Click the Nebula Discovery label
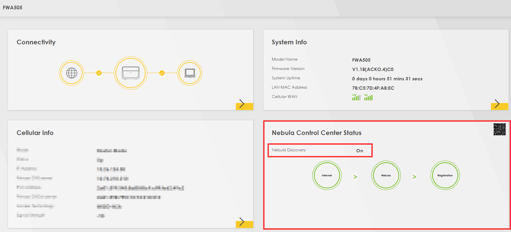This screenshot has height=232, width=511. 289,150
